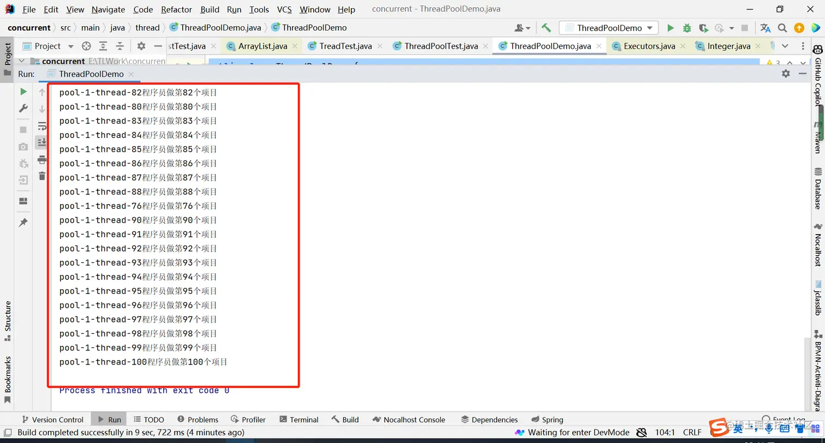This screenshot has height=443, width=825.
Task: Open the VCS menu
Action: coord(284,9)
